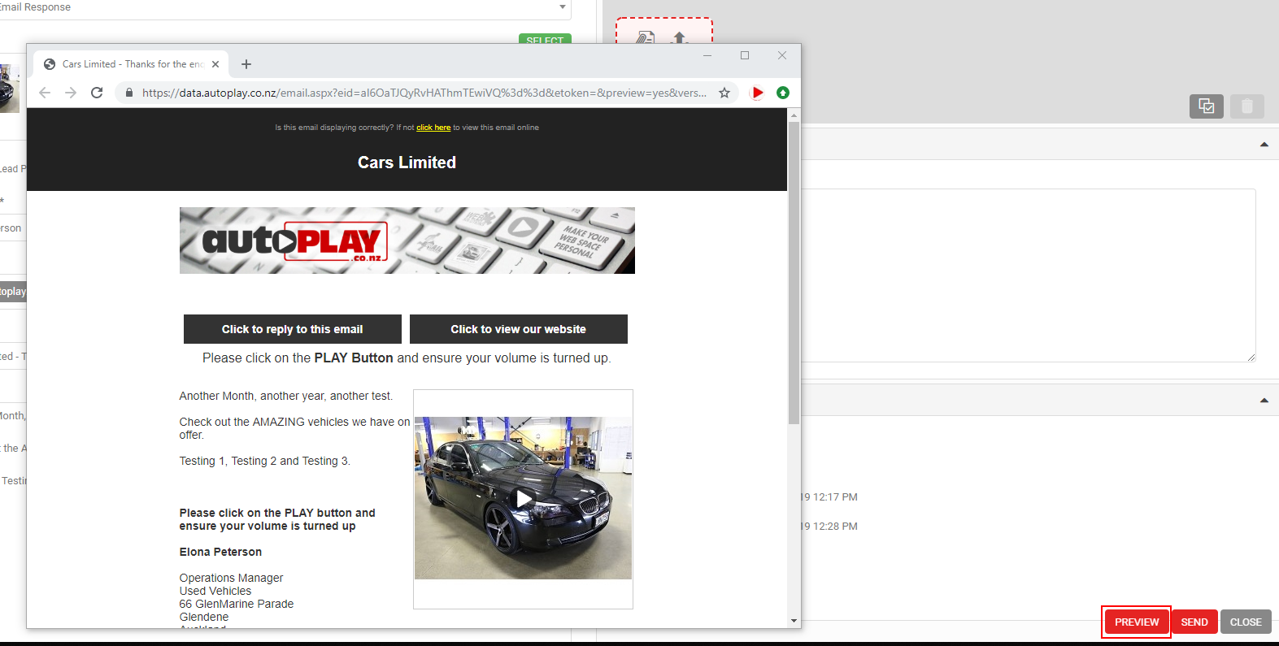Click the '66 GlenMarine Parade' address line

point(237,604)
